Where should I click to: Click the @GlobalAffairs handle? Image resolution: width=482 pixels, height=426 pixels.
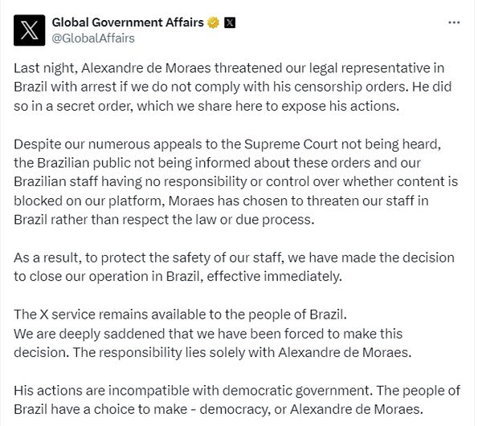[x=93, y=39]
